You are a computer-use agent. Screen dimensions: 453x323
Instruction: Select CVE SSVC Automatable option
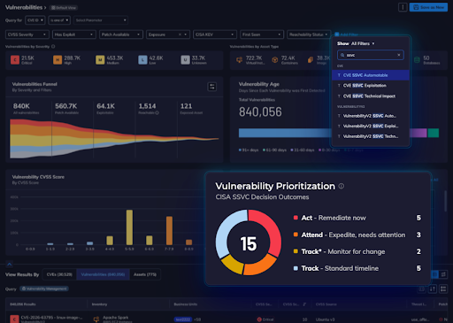[371, 75]
